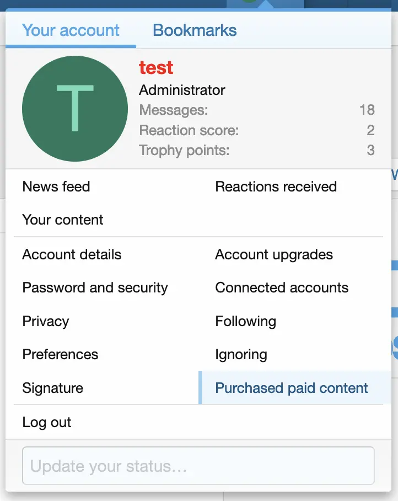Open Privacy settings

point(46,321)
